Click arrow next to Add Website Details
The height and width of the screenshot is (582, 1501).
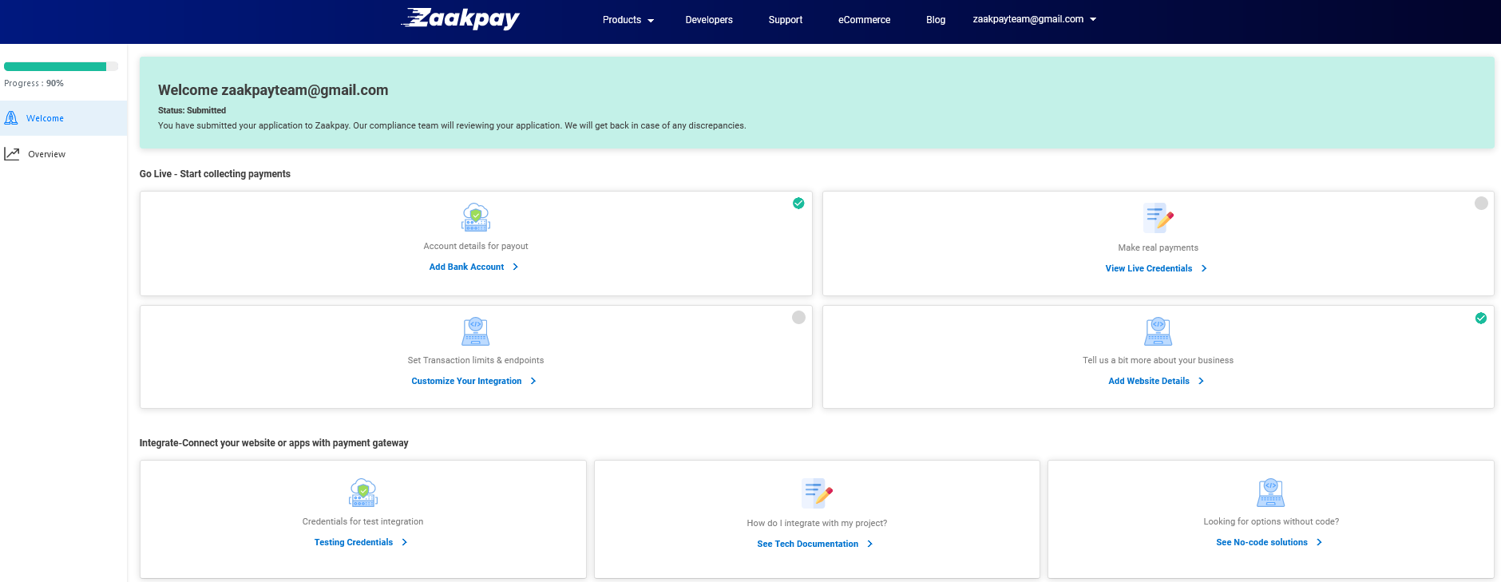pyautogui.click(x=1202, y=381)
